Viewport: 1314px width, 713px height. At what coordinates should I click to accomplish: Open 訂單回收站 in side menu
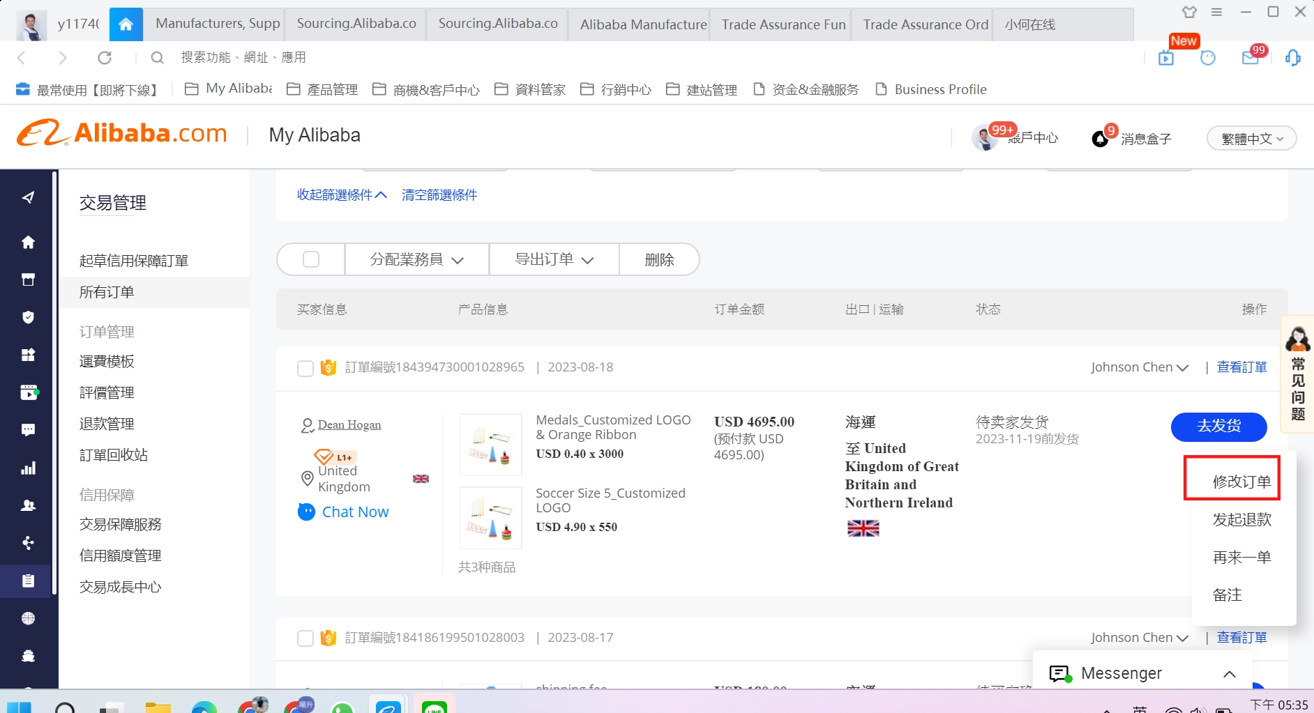(114, 455)
